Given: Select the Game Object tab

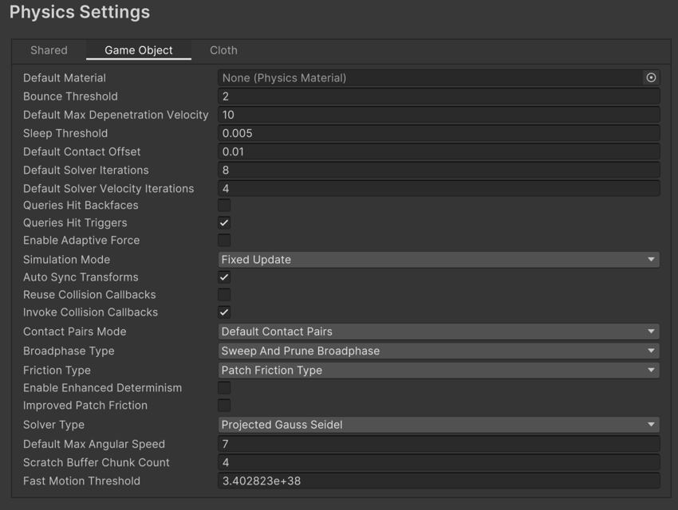Looking at the screenshot, I should (138, 50).
